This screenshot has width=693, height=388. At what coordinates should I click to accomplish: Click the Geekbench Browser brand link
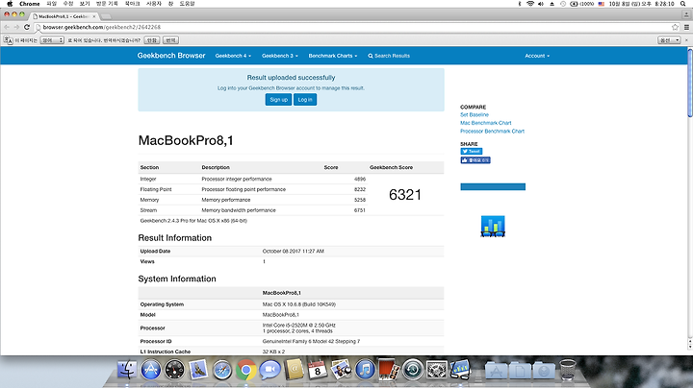click(171, 56)
